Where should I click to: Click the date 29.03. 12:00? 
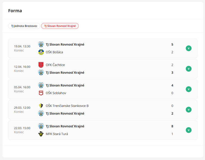click(22, 108)
